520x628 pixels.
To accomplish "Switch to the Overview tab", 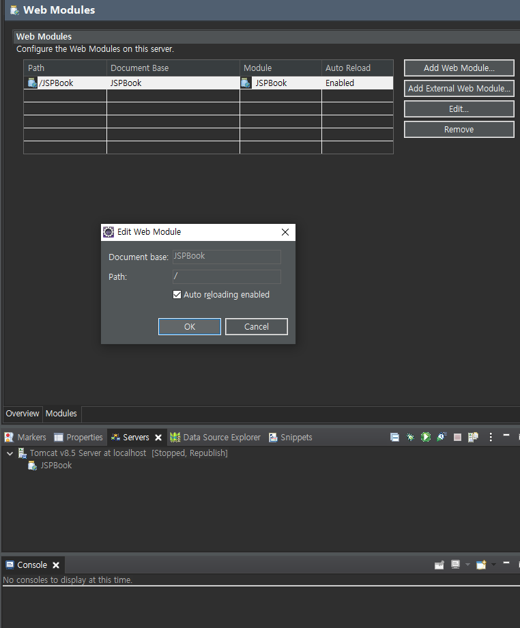I will [x=23, y=414].
